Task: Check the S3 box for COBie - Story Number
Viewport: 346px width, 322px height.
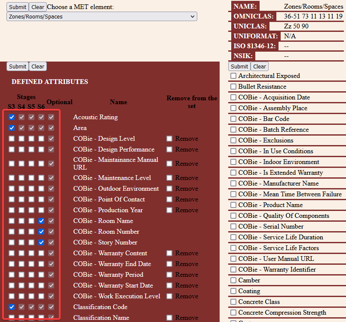Action: 12,242
